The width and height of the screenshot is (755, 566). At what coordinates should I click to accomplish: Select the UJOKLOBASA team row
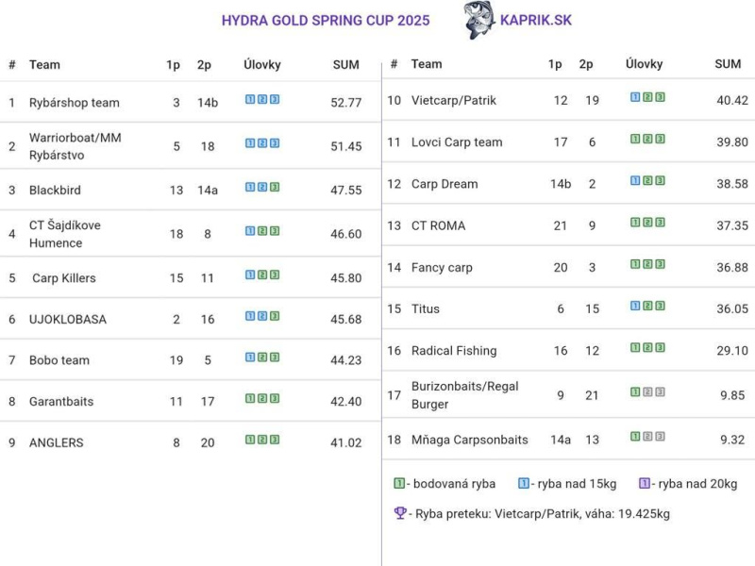(x=191, y=319)
